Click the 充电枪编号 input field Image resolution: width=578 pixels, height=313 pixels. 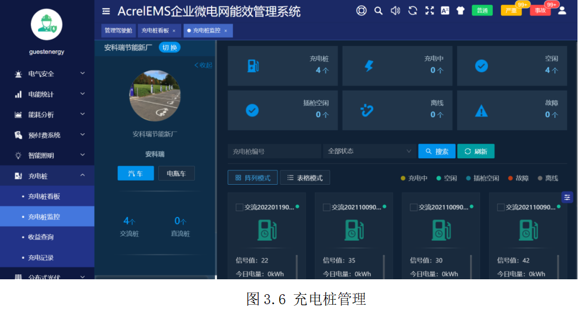coord(273,152)
